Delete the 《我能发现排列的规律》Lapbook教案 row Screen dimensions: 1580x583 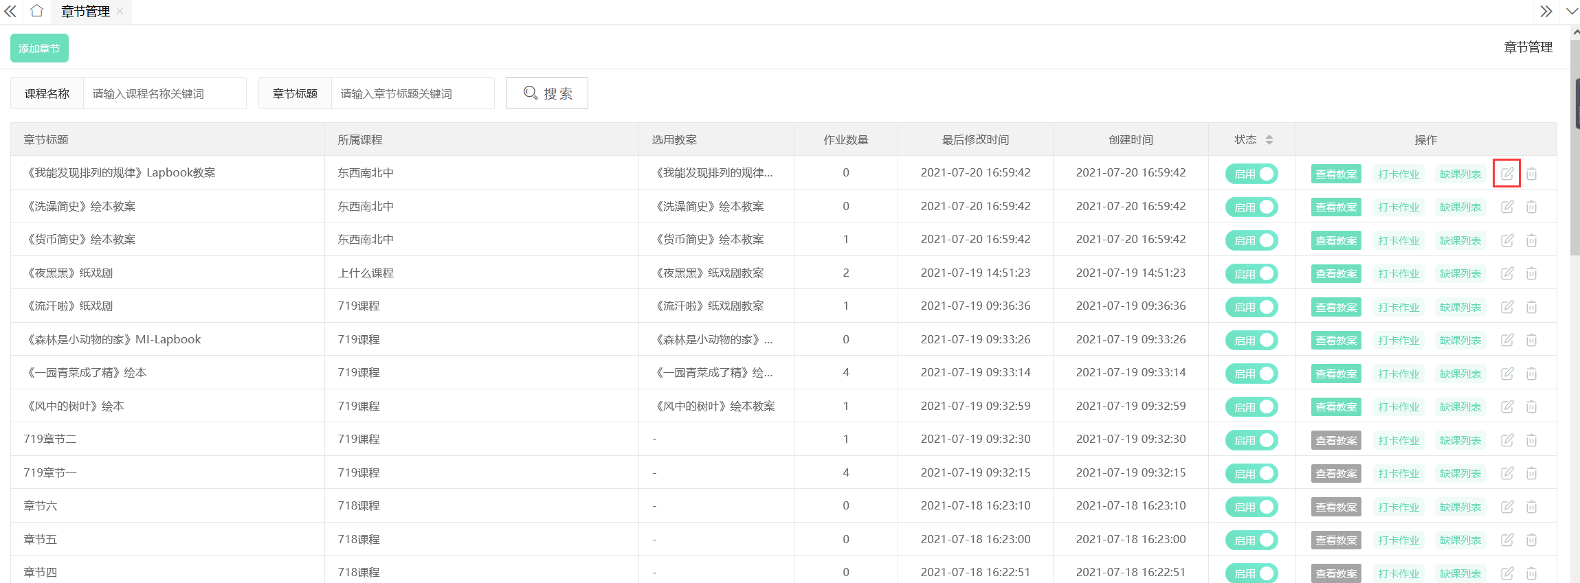pyautogui.click(x=1531, y=174)
